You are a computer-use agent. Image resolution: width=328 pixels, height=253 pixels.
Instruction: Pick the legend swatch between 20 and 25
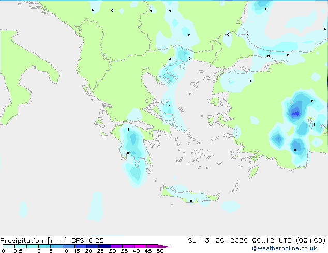[x=92, y=246]
